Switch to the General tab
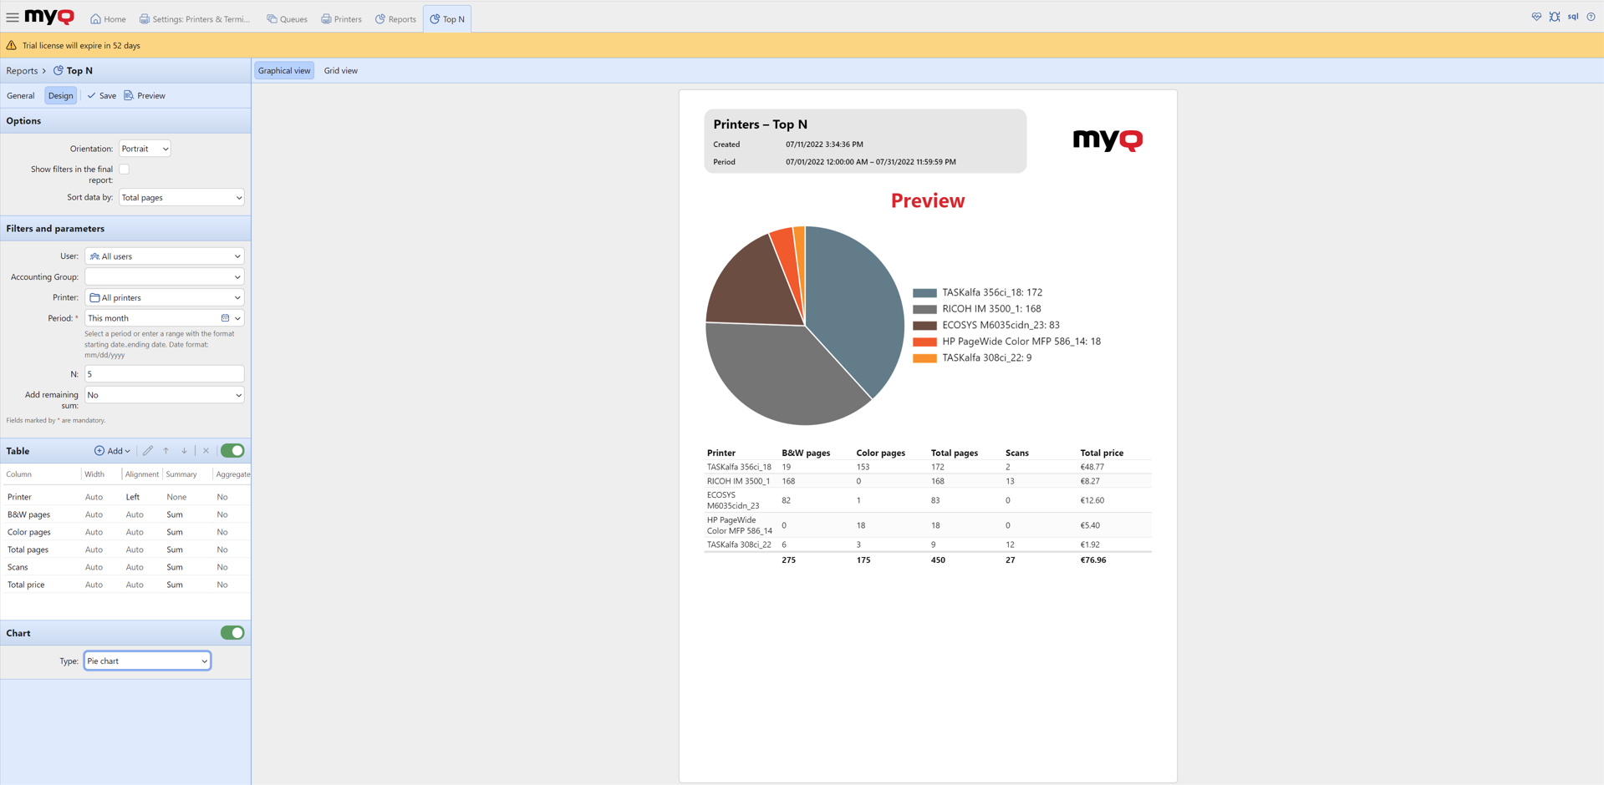 [21, 96]
